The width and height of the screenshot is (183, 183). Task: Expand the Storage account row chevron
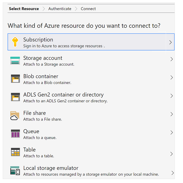pos(172,59)
